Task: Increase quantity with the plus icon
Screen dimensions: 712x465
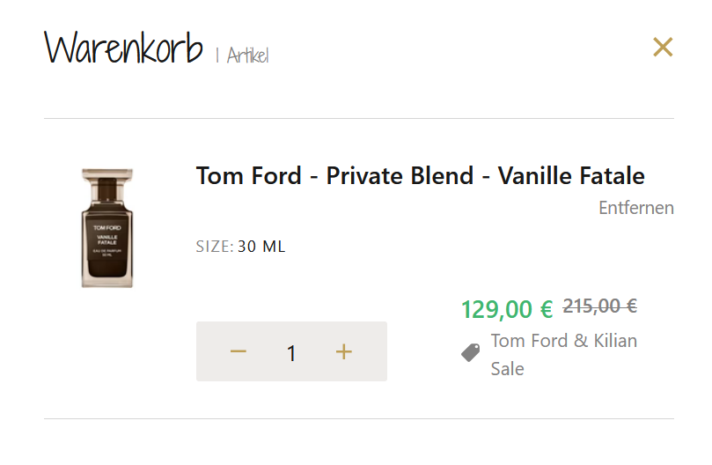Action: 343,352
